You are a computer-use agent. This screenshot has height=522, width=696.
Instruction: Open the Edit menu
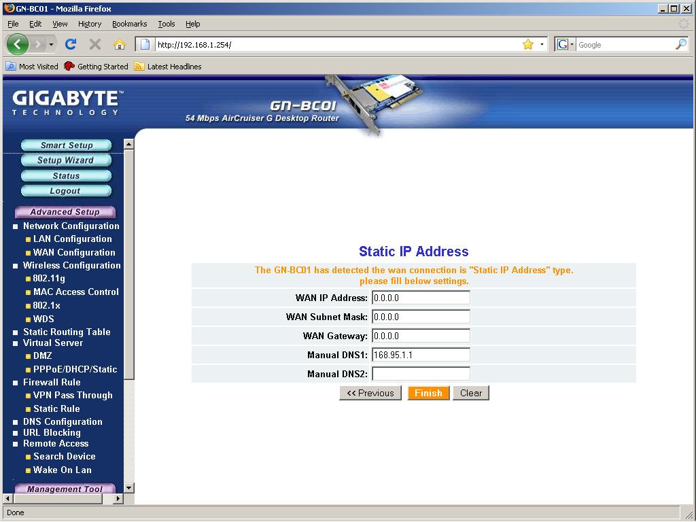[35, 24]
